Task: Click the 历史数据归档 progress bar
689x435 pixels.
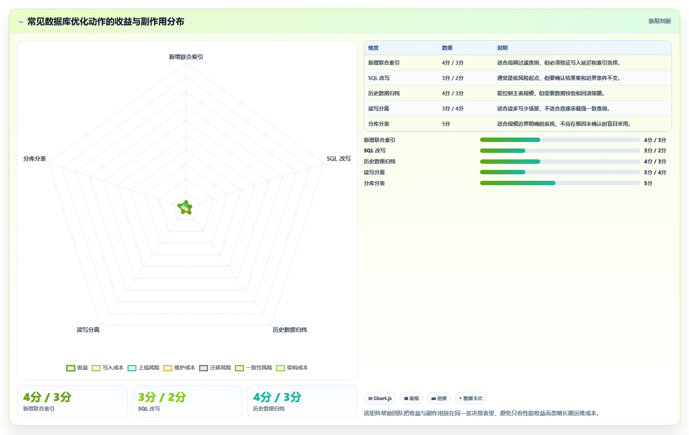Action: tap(560, 162)
